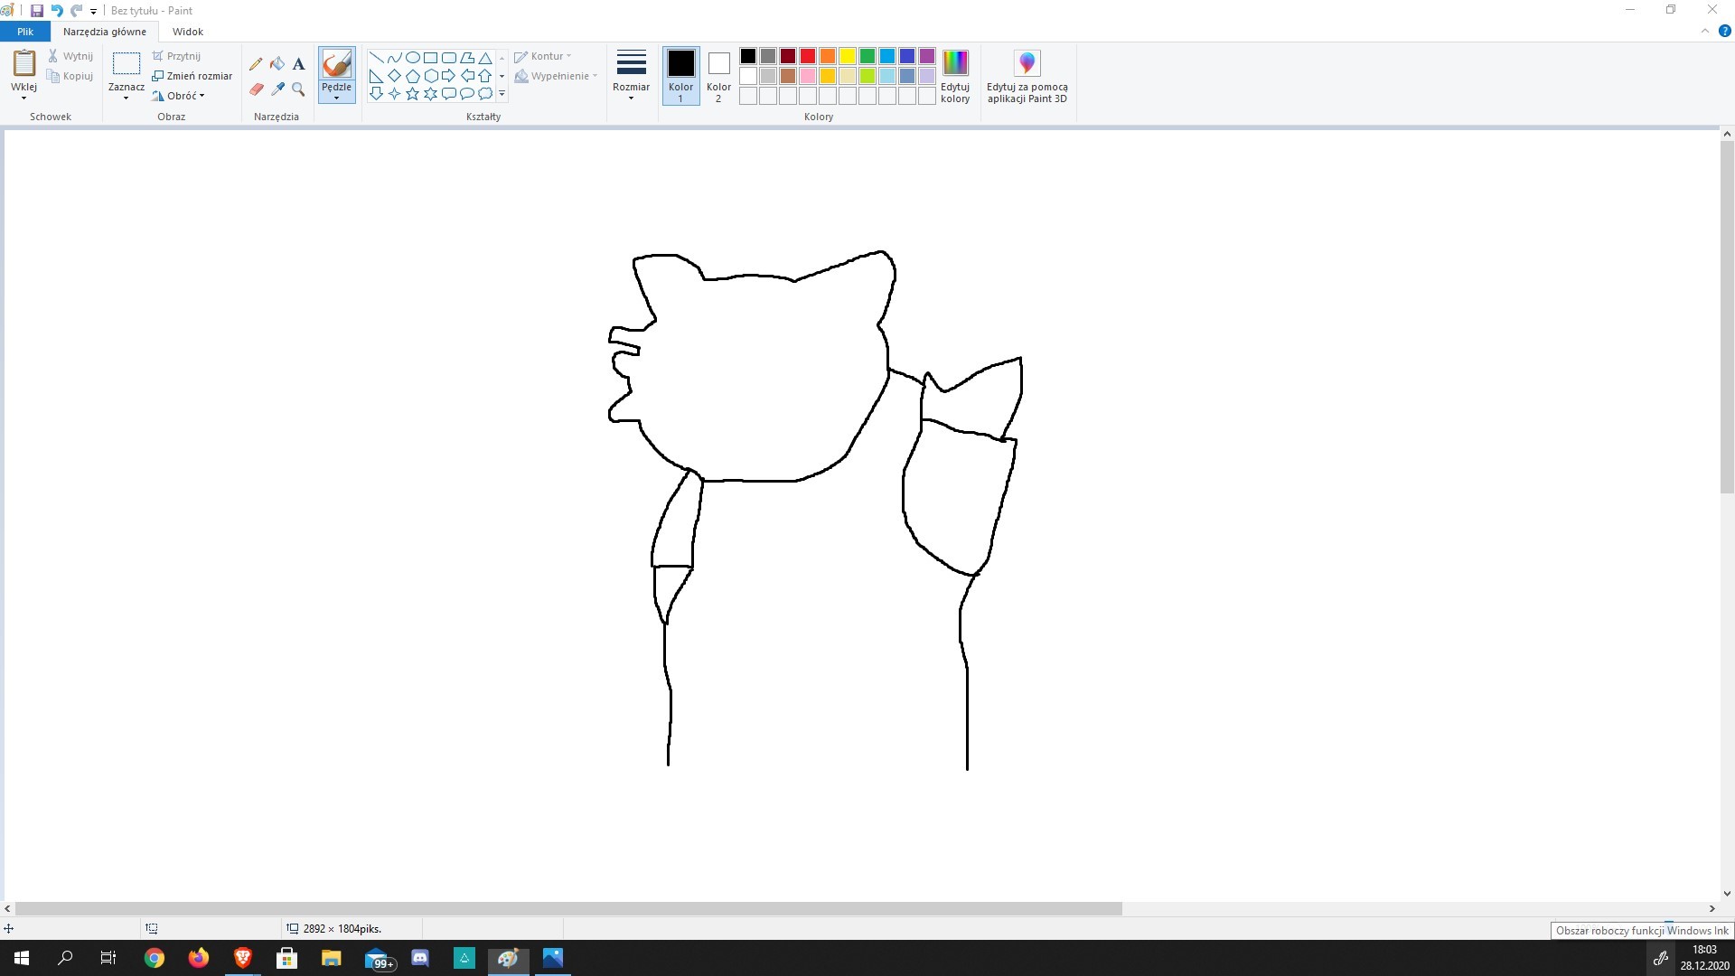Open Edytuj za pomocą aplikacji Paint 3D

tap(1027, 77)
